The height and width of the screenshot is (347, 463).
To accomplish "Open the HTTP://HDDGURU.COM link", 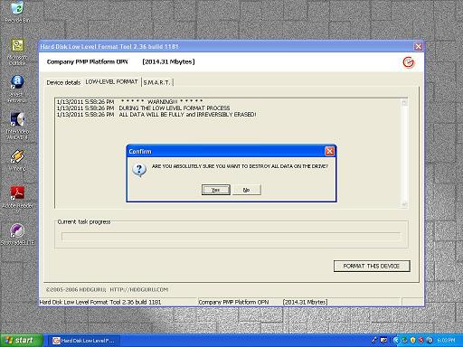I will [x=138, y=289].
